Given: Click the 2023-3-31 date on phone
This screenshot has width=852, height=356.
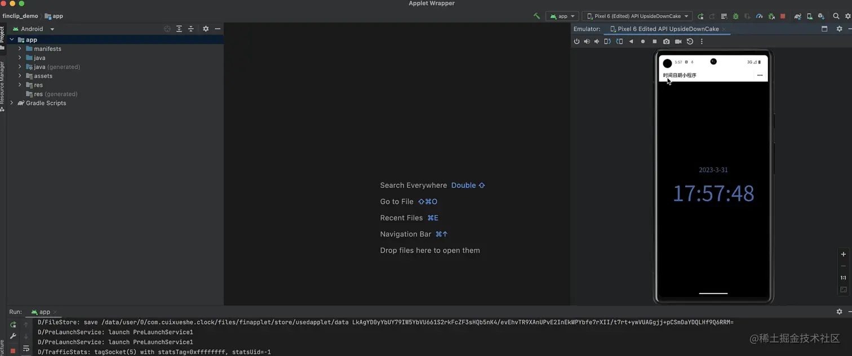Looking at the screenshot, I should coord(713,170).
